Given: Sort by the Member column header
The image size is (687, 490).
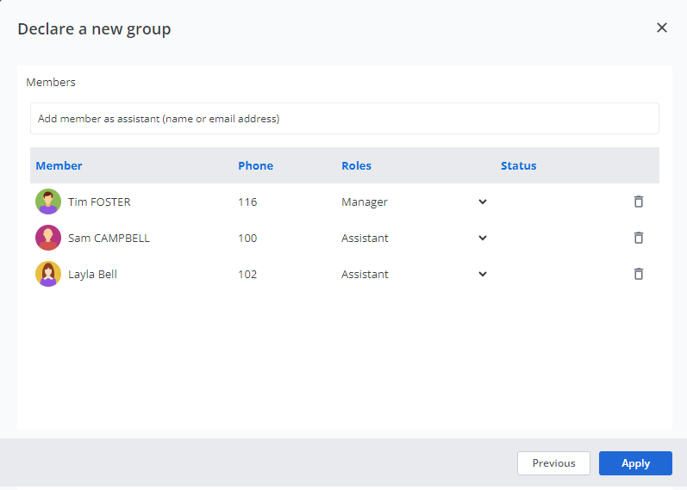Looking at the screenshot, I should (59, 165).
